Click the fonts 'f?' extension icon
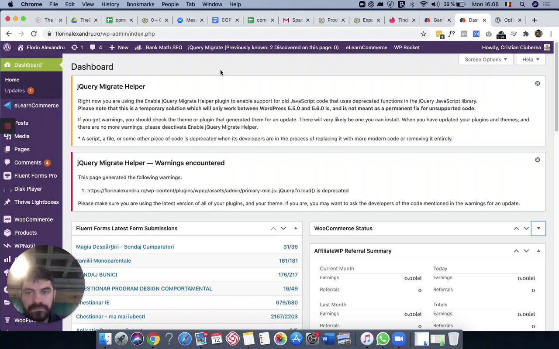 pos(452,34)
